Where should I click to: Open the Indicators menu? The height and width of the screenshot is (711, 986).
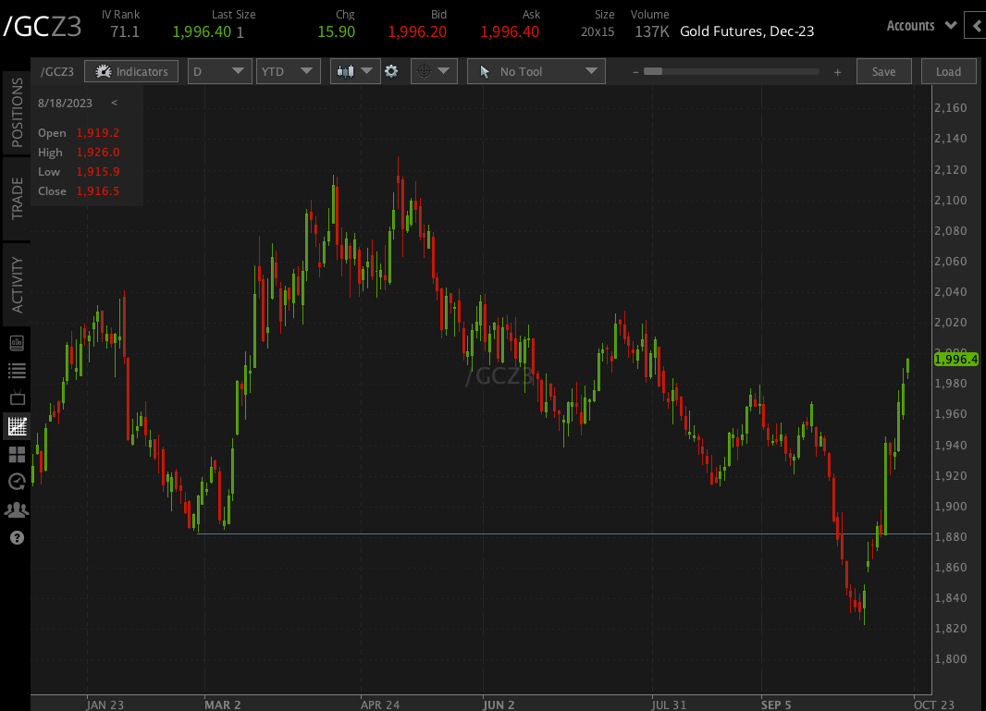pyautogui.click(x=131, y=72)
